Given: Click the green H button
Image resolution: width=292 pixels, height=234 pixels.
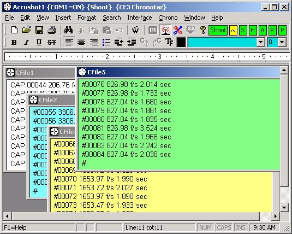Looking at the screenshot, I should pyautogui.click(x=253, y=30).
